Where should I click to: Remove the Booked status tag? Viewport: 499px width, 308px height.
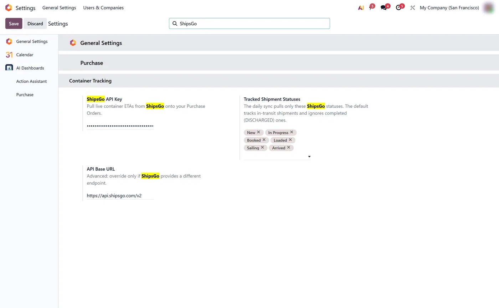click(x=264, y=140)
